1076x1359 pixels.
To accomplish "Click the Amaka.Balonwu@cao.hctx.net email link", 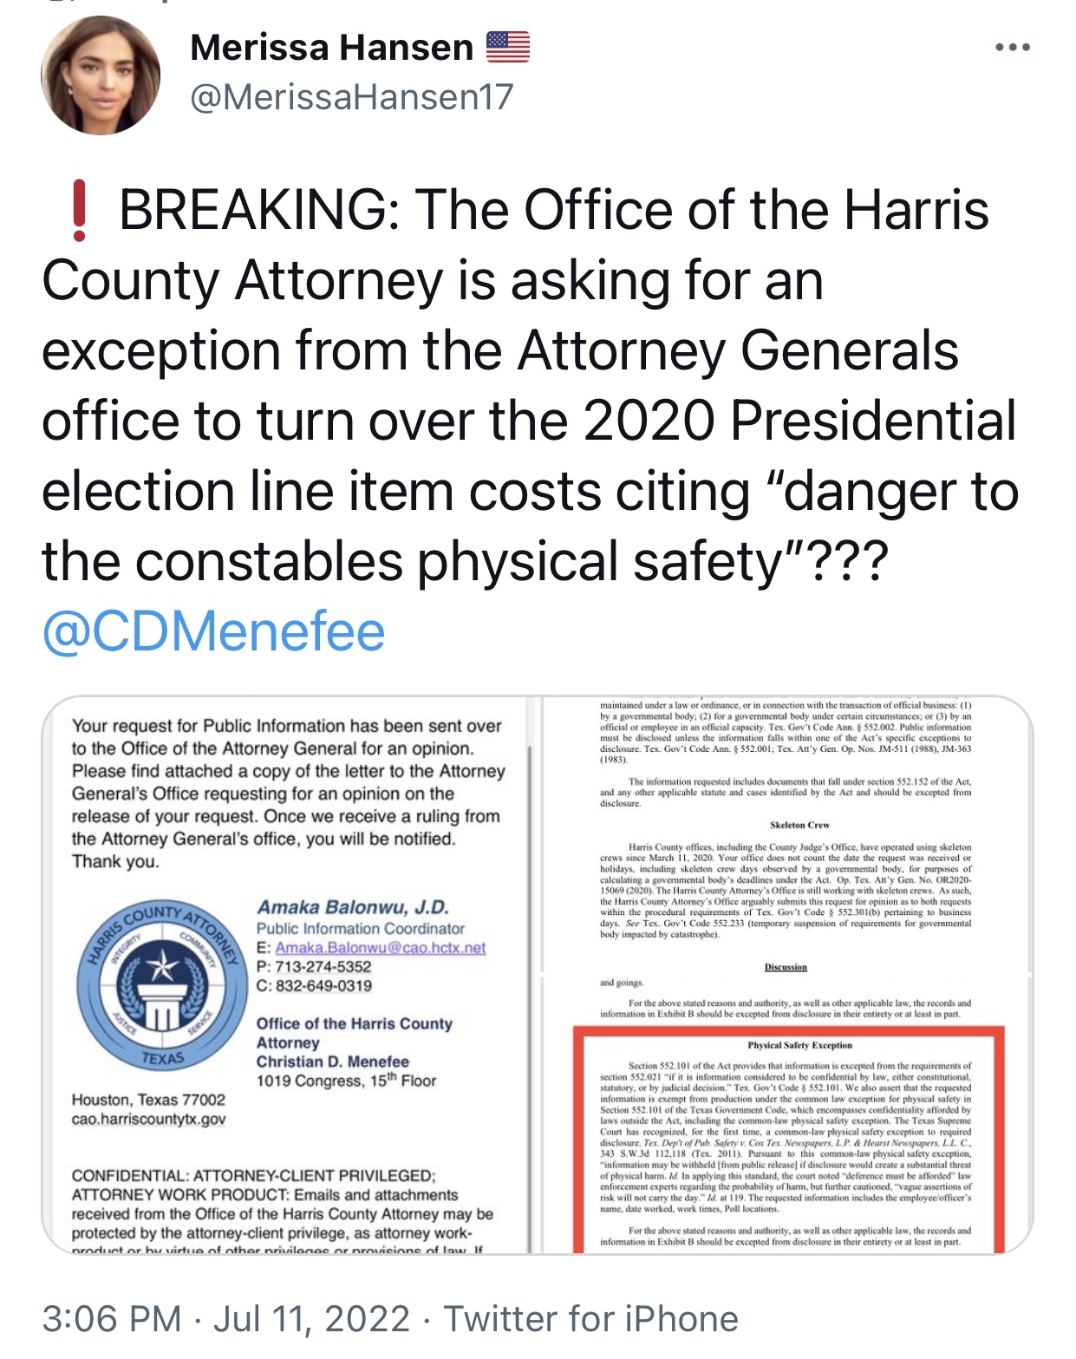I will (381, 948).
